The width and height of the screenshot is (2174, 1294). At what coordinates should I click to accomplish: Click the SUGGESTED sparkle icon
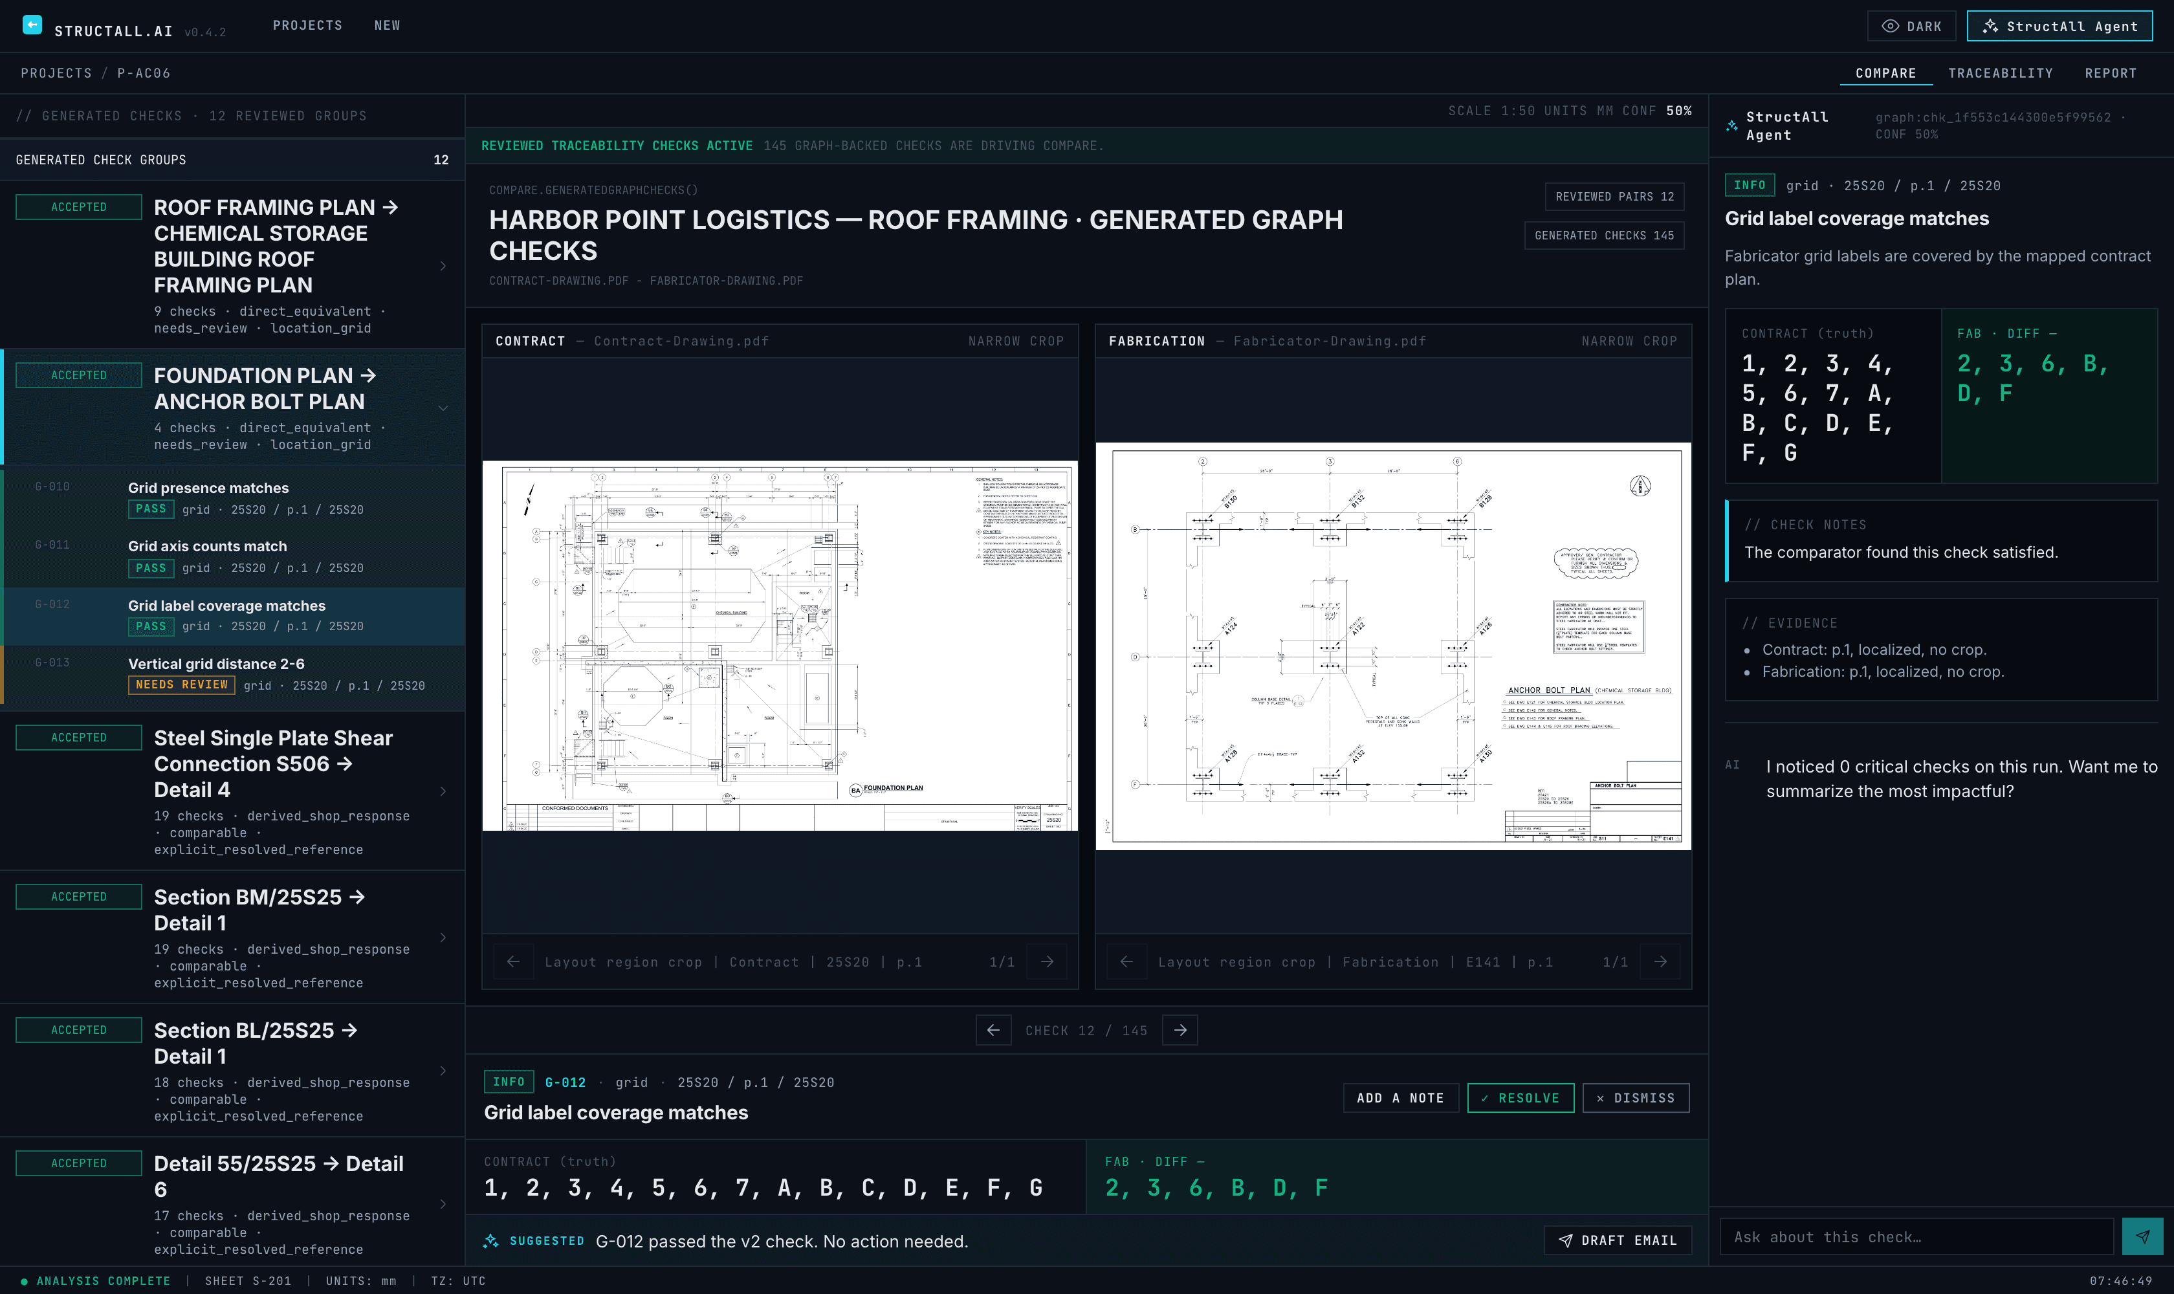click(x=491, y=1240)
